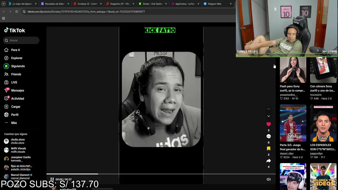Open the Explorar section
Screen dimensions: 338x190
17,58
